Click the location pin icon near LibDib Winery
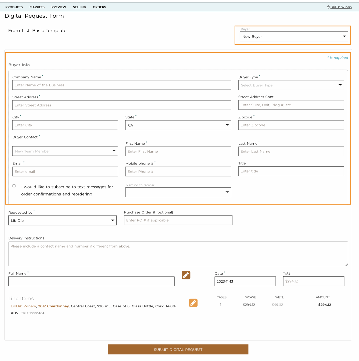This screenshot has width=359, height=361. click(328, 7)
